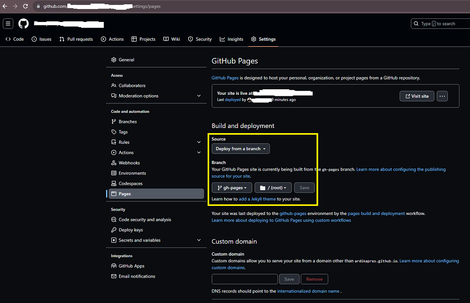Image resolution: width=470 pixels, height=303 pixels.
Task: Click the GitHub octocat logo
Action: tap(23, 23)
